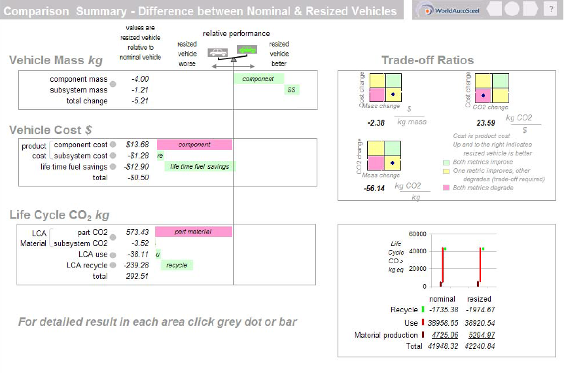Select the green SS subsystem mass bar
This screenshot has height=373, width=564.
pos(292,90)
